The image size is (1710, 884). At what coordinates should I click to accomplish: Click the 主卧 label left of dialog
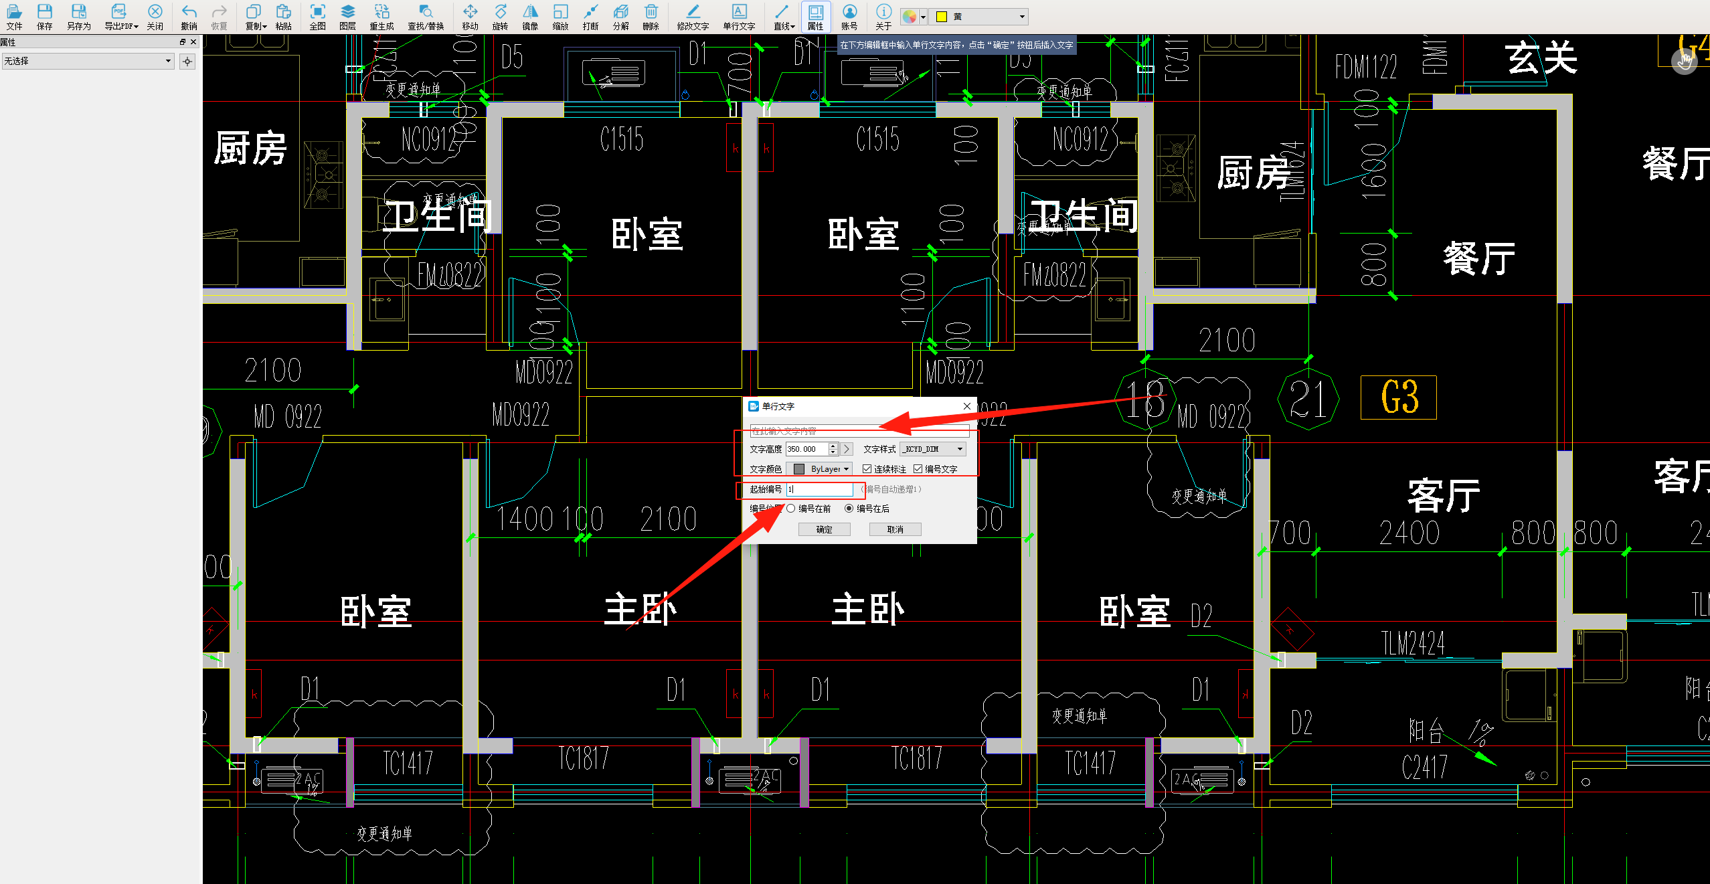640,610
